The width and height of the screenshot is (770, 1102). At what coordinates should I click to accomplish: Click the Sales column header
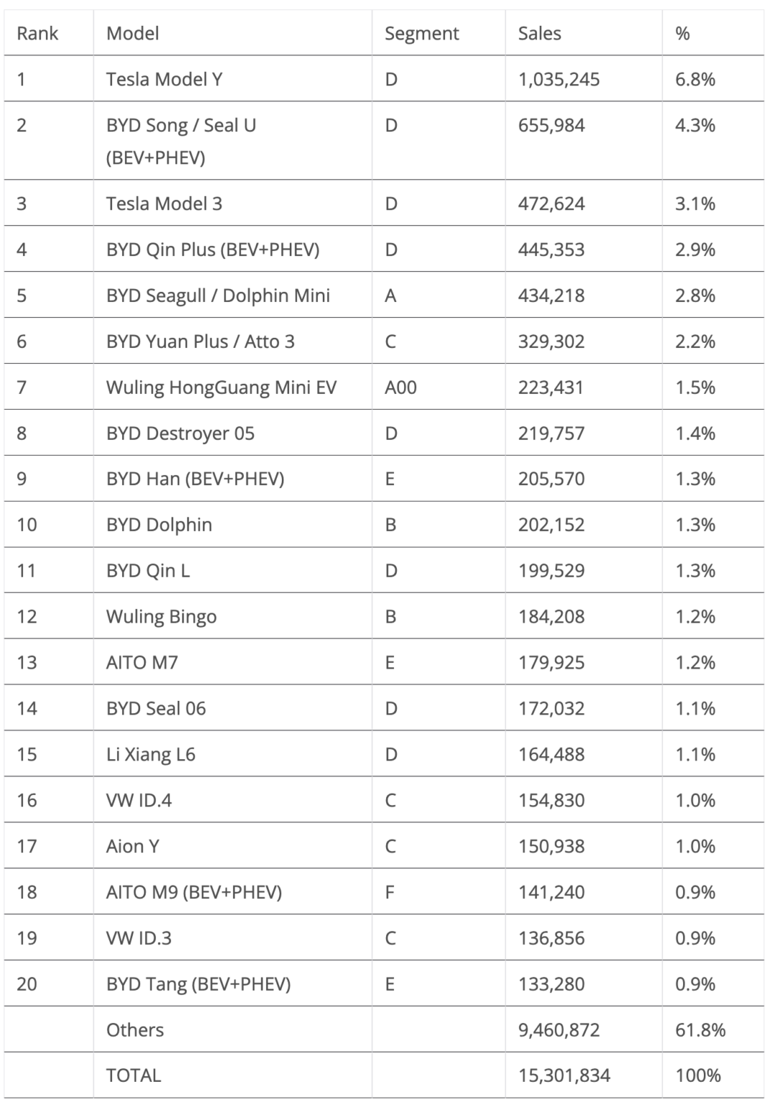(x=540, y=33)
